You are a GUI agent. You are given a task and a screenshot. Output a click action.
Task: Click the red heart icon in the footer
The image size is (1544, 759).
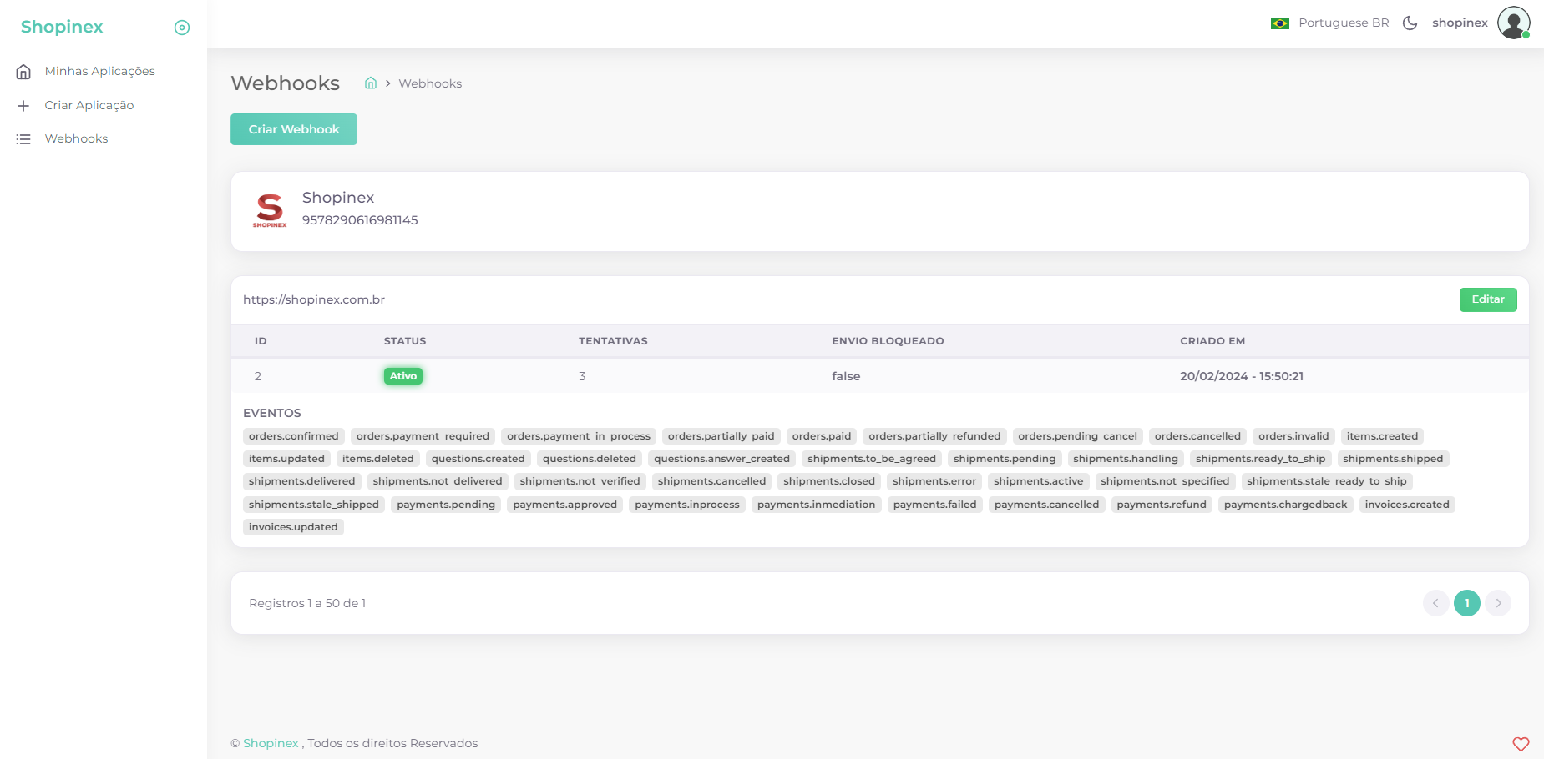click(x=1521, y=744)
